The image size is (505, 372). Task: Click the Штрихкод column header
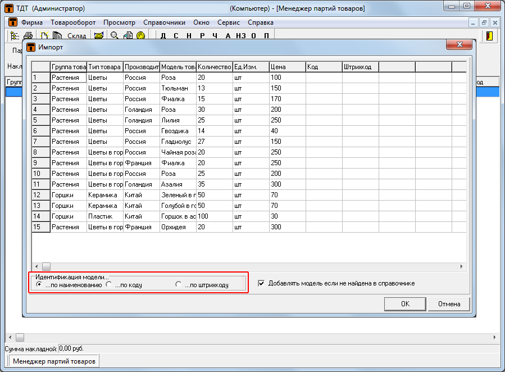tap(361, 67)
